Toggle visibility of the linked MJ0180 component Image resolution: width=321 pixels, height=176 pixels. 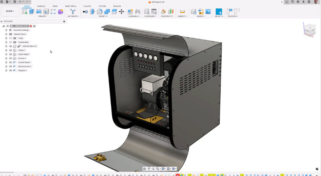[11, 46]
